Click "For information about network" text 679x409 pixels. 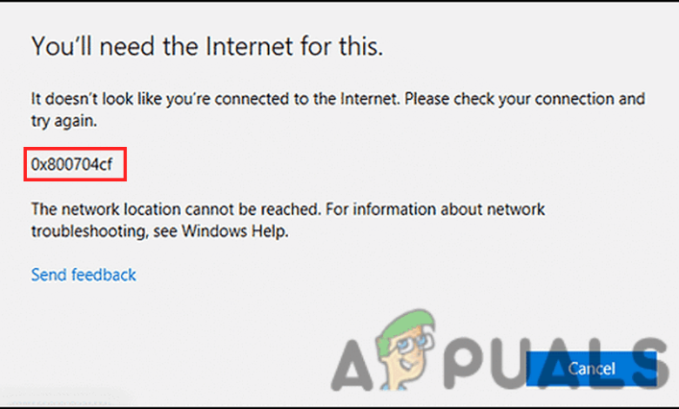click(x=435, y=209)
